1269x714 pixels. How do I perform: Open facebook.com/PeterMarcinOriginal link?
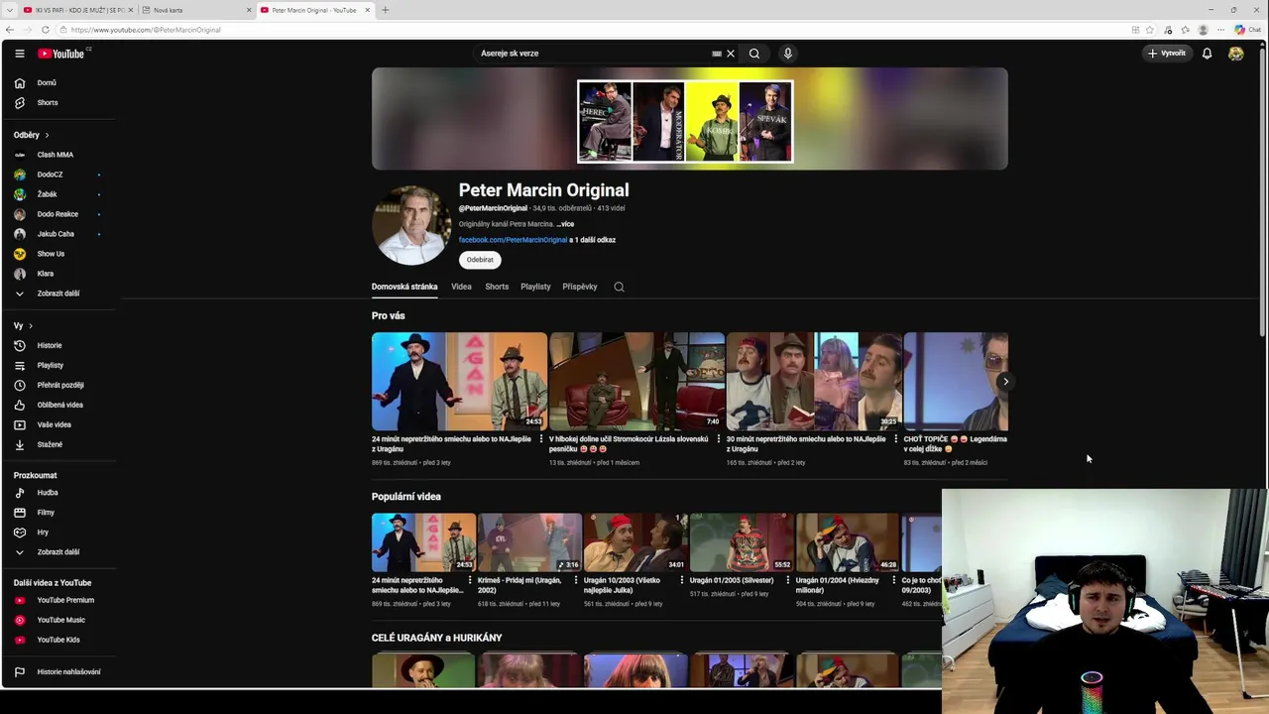[513, 240]
